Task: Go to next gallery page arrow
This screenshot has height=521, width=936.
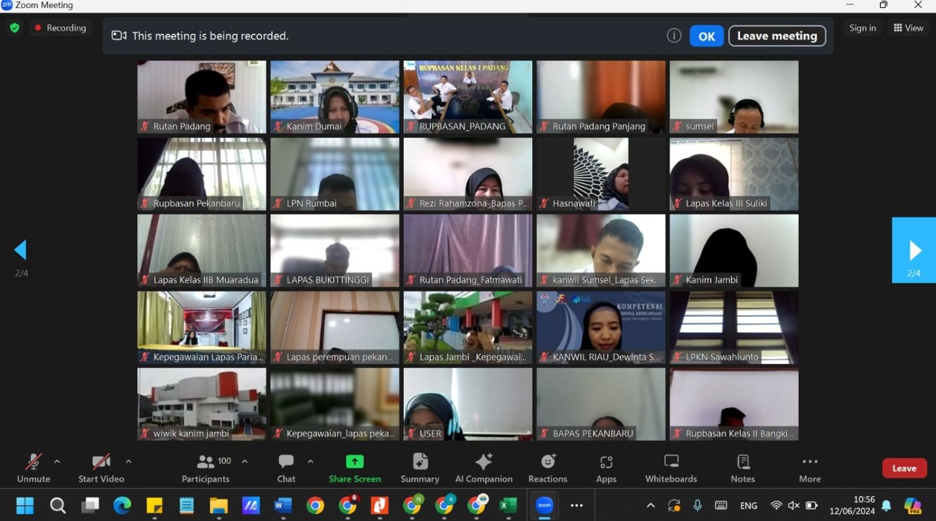Action: click(914, 250)
